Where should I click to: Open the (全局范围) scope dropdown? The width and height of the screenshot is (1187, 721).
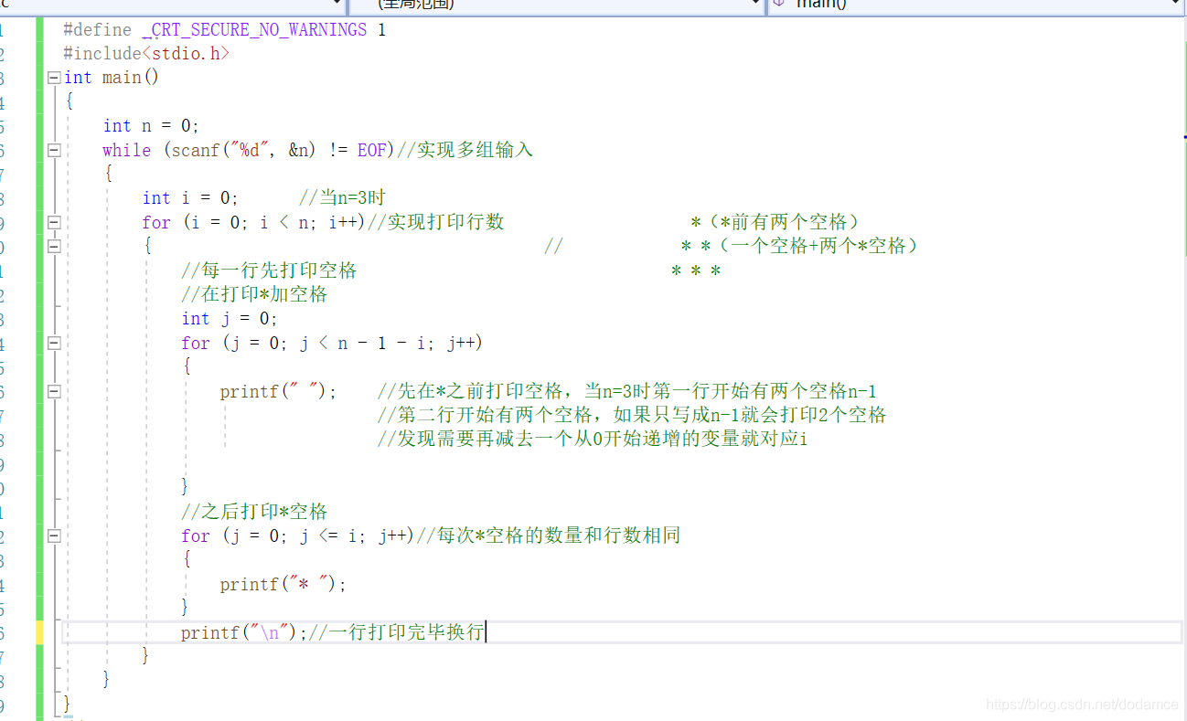(753, 5)
